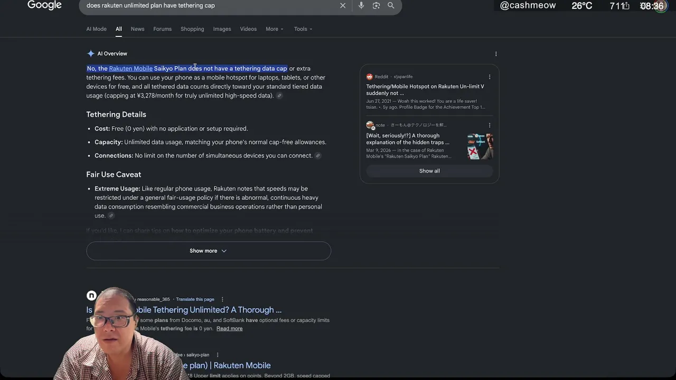Click the note site icon on the source card
This screenshot has width=676, height=380.
click(370, 125)
